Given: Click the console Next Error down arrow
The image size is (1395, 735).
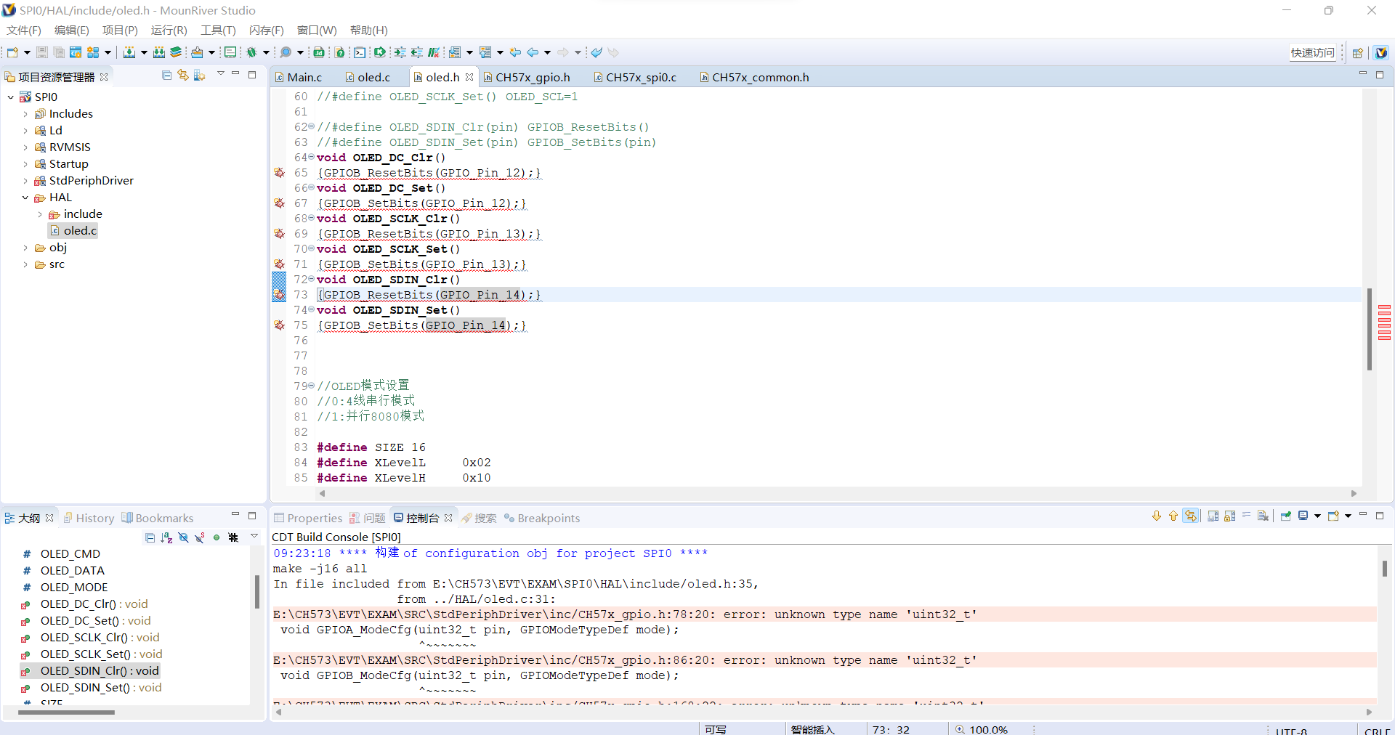Looking at the screenshot, I should point(1157,516).
